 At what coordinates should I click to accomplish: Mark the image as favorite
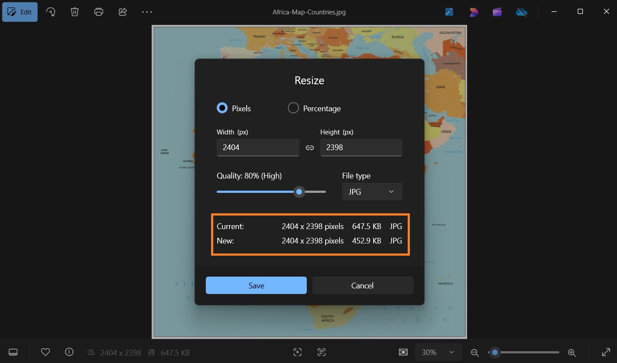point(45,352)
